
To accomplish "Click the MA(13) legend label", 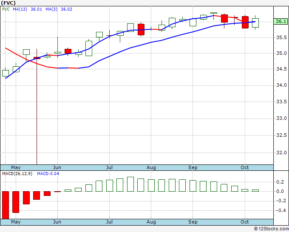I will 20,9.
